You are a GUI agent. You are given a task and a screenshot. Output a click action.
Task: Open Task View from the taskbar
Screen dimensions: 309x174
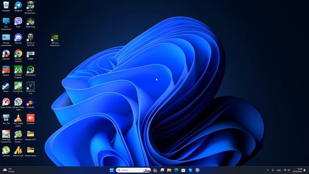click(162, 170)
